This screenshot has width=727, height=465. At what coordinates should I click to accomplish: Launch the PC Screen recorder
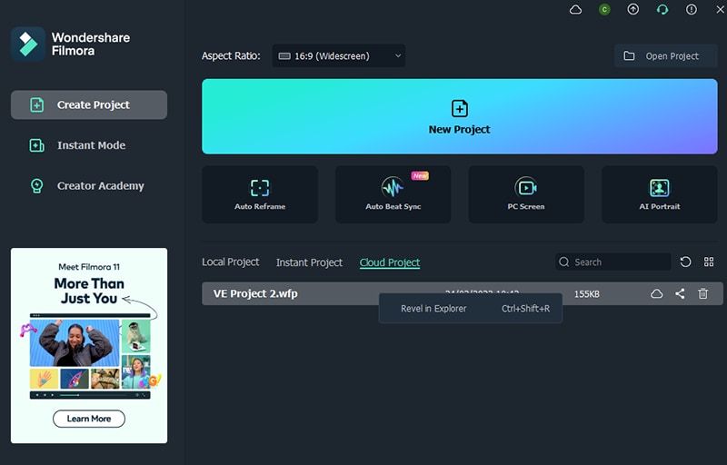(526, 194)
